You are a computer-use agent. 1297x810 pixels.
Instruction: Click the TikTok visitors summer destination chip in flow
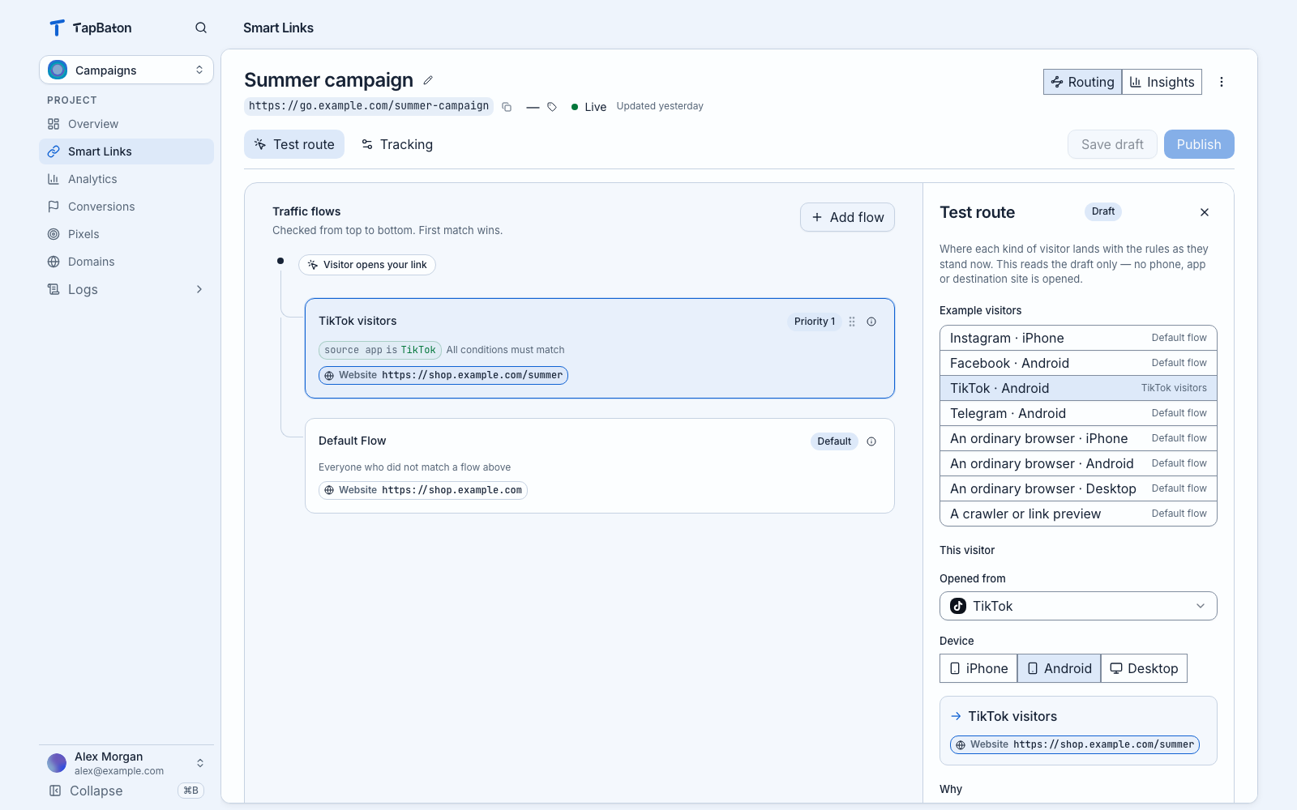coord(443,375)
